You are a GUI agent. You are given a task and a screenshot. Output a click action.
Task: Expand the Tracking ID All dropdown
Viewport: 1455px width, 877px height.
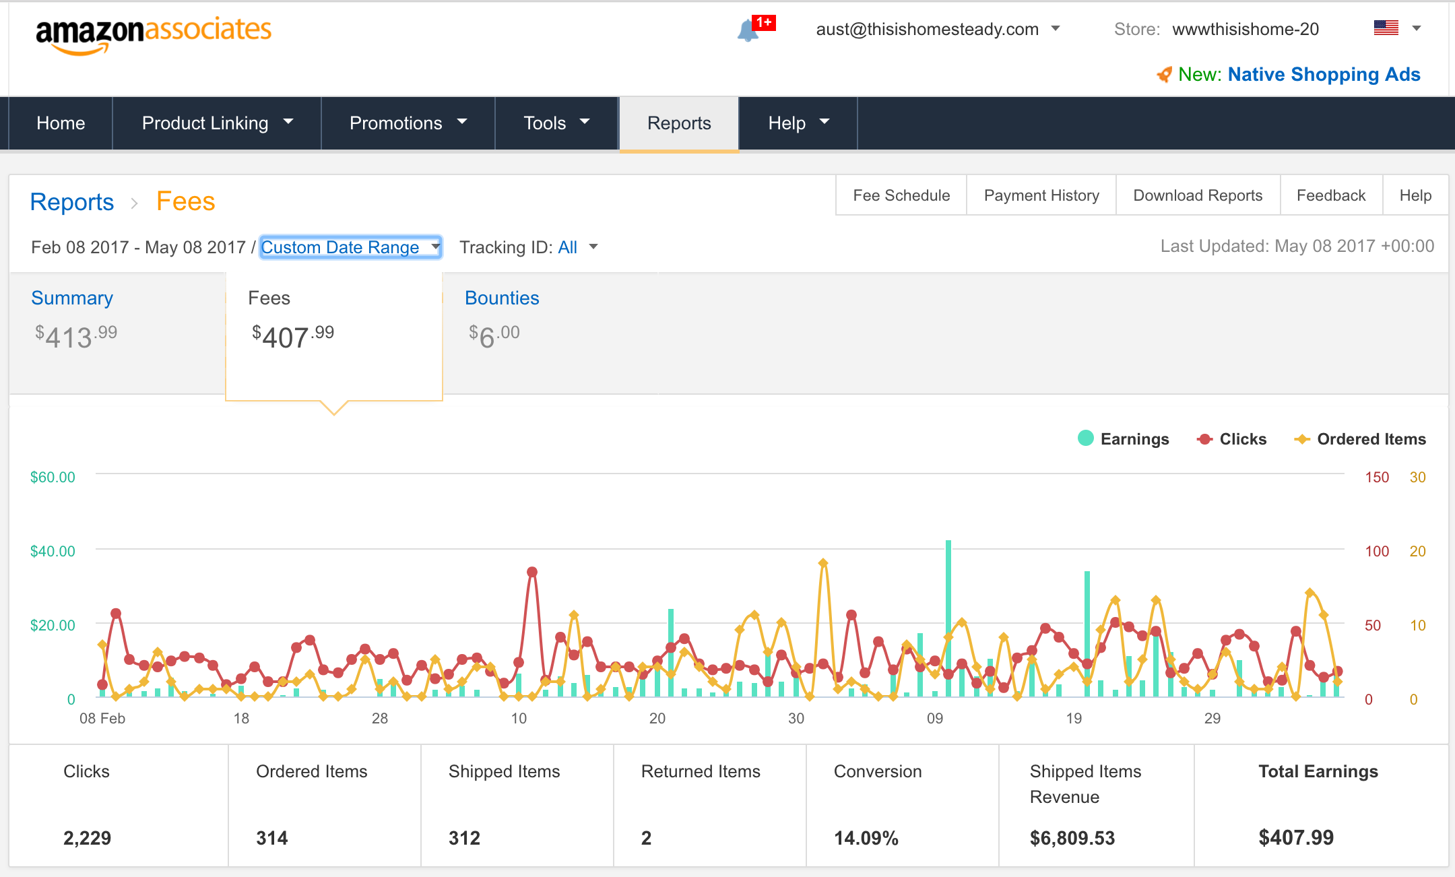point(577,247)
